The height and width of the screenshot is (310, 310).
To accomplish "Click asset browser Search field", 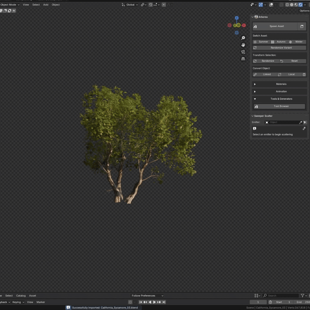I will click(x=281, y=296).
